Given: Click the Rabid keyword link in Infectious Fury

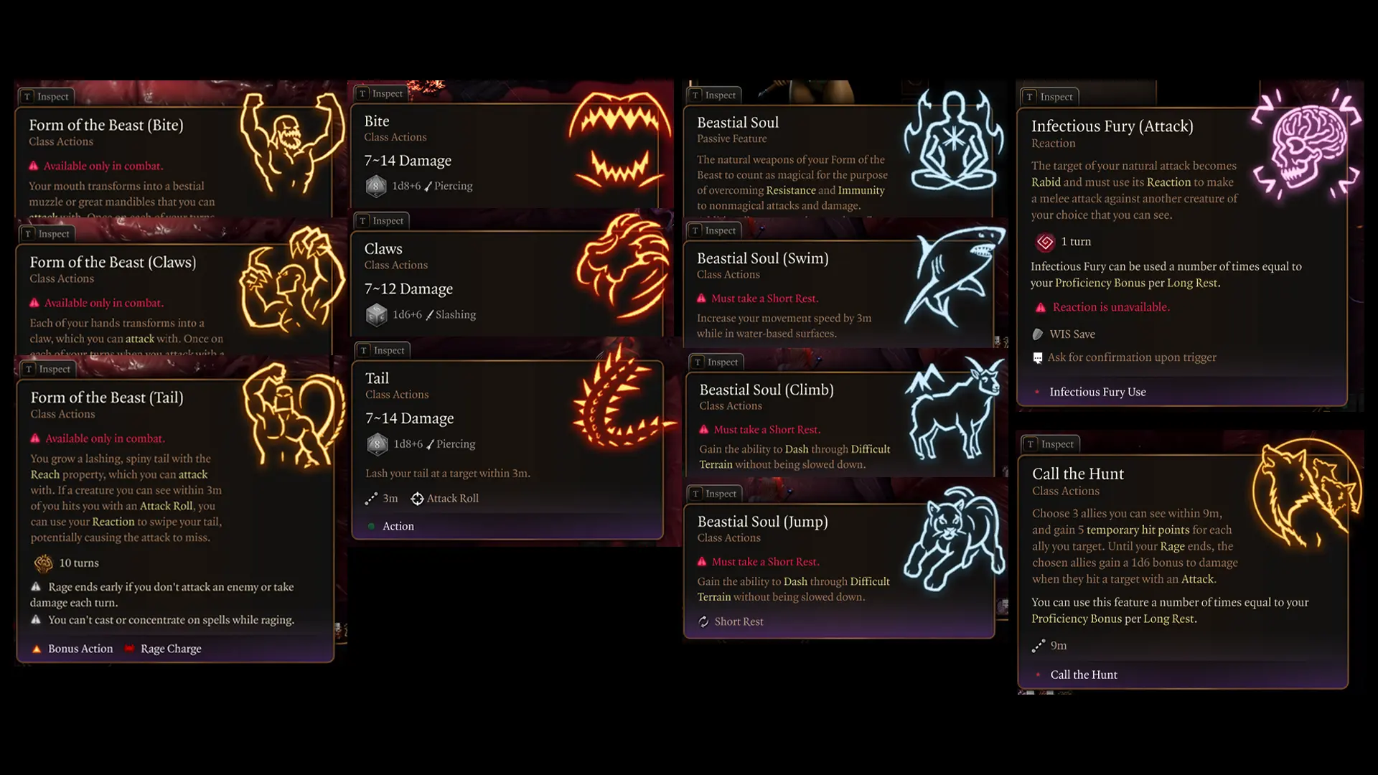Looking at the screenshot, I should (1046, 182).
